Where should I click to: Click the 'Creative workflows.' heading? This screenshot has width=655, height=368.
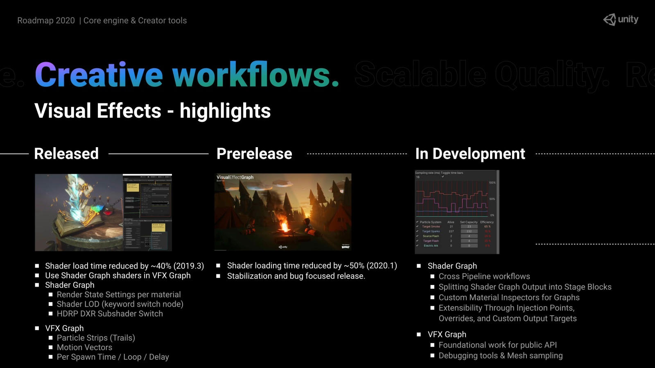coord(187,74)
